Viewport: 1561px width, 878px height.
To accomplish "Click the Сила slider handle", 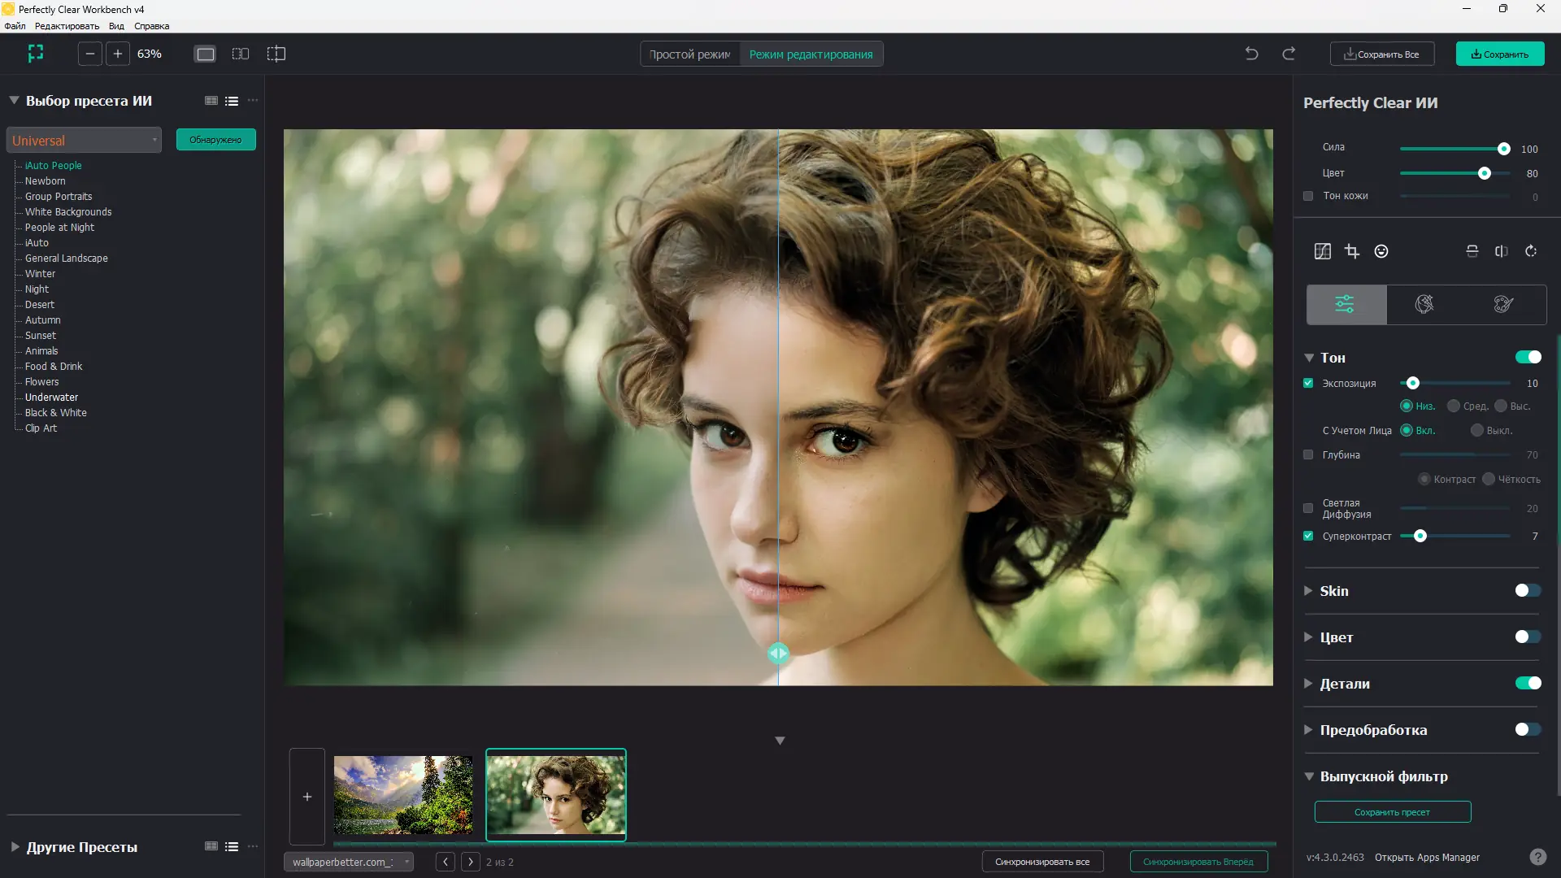I will [1503, 149].
